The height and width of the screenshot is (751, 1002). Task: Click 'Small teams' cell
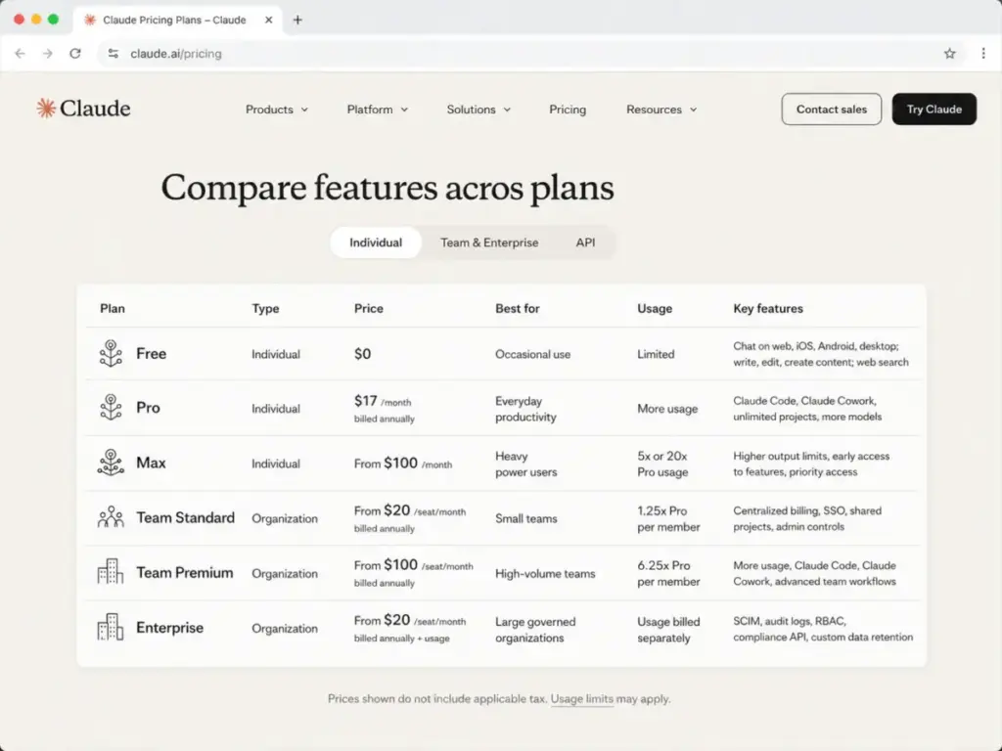point(525,518)
